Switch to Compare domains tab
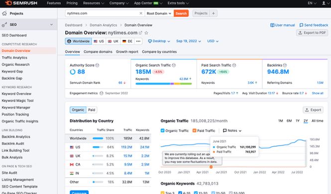The height and width of the screenshot is (194, 331). (x=98, y=52)
